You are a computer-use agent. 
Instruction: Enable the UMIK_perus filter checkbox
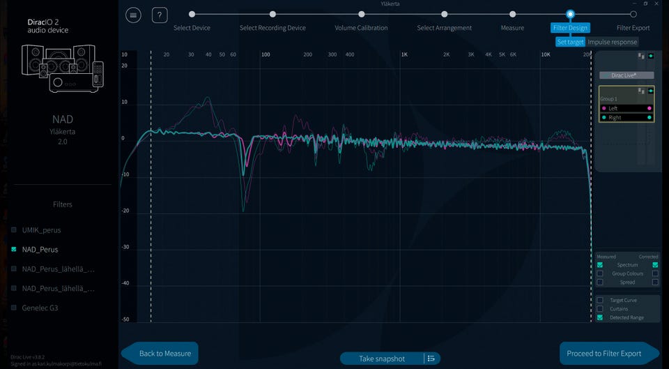[14, 229]
